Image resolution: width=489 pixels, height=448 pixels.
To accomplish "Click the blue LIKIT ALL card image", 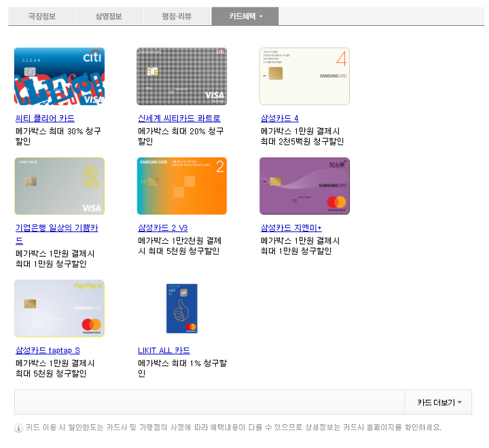I will point(182,308).
